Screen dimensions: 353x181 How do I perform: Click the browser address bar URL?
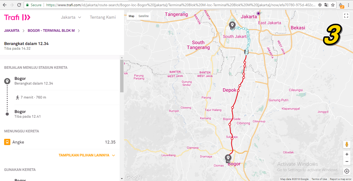tap(181, 5)
